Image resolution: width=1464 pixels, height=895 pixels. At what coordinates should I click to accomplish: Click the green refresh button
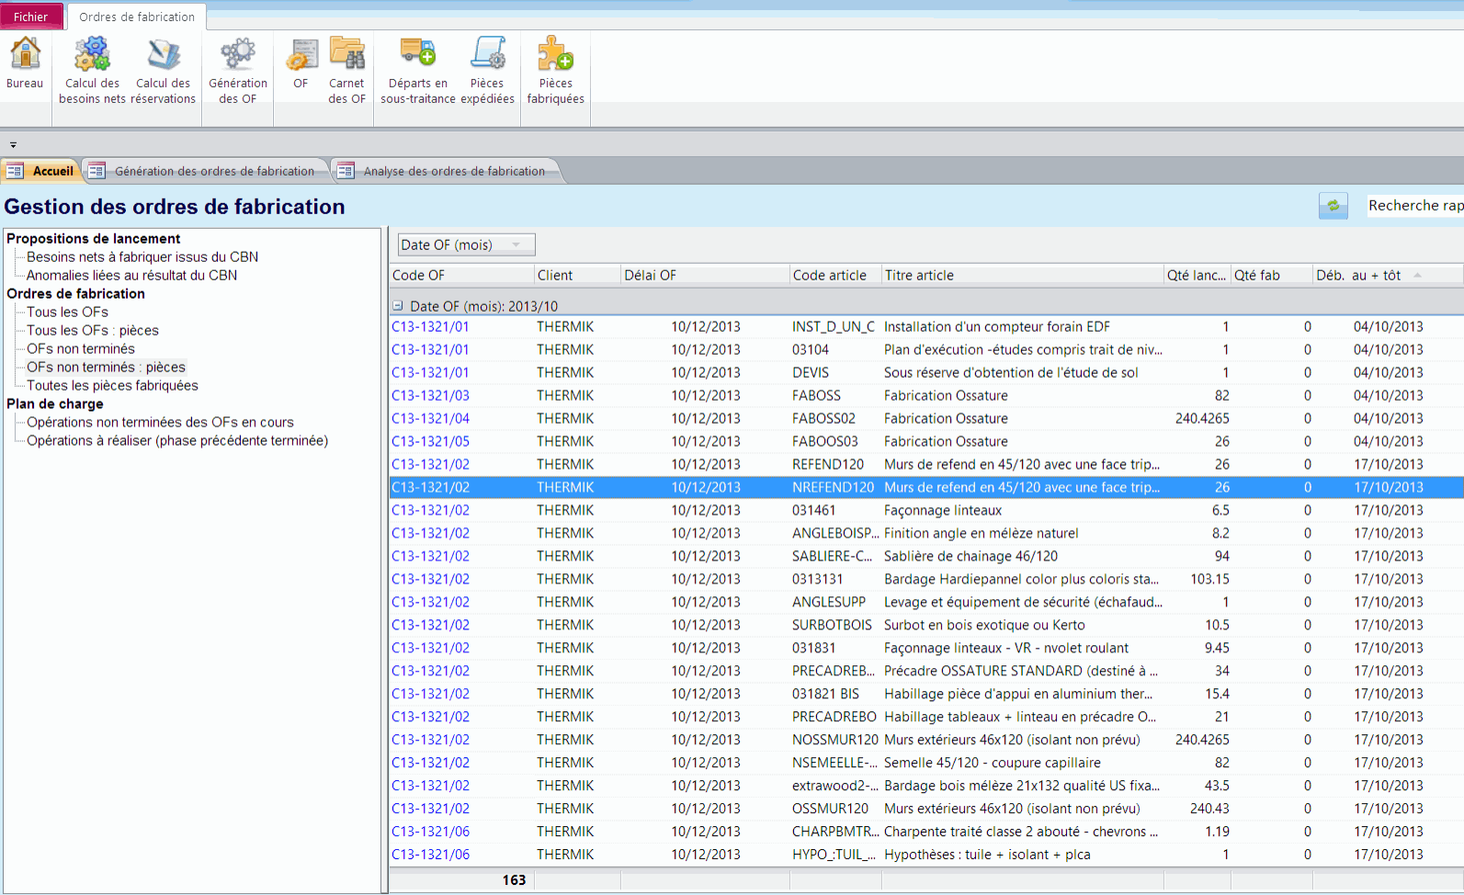click(x=1333, y=206)
